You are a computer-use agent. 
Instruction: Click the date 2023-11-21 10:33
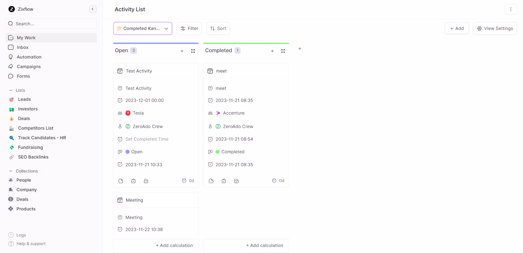coord(144,165)
